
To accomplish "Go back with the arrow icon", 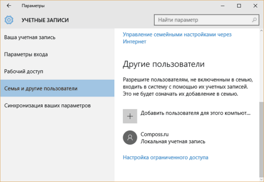I will point(9,6).
